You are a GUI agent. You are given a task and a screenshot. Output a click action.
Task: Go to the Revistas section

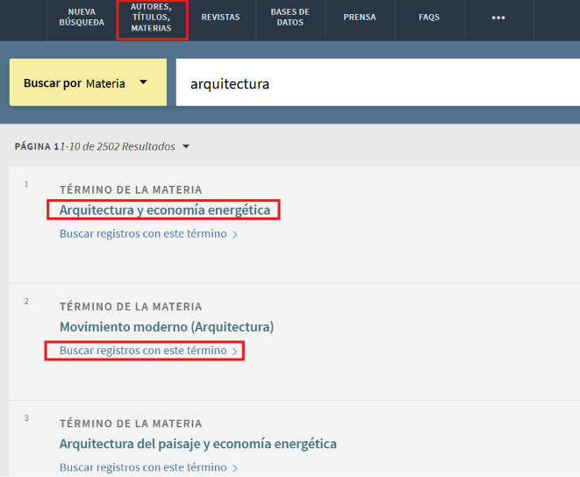pos(220,18)
